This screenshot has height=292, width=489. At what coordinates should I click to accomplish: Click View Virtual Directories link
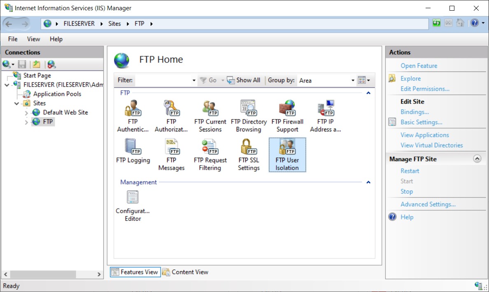[432, 145]
